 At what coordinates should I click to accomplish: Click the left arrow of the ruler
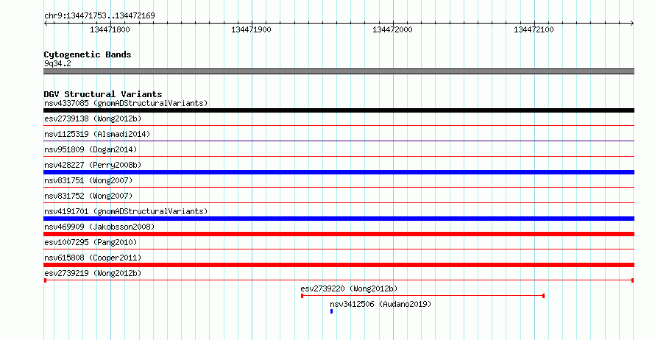pyautogui.click(x=46, y=24)
